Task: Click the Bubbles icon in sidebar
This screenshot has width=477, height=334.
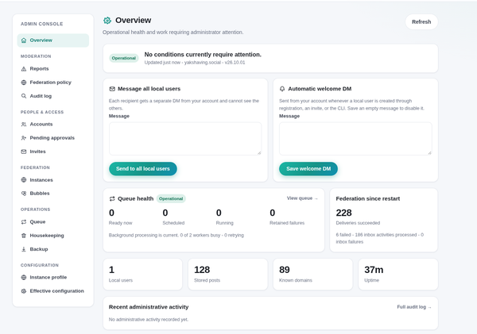Action: (x=24, y=194)
